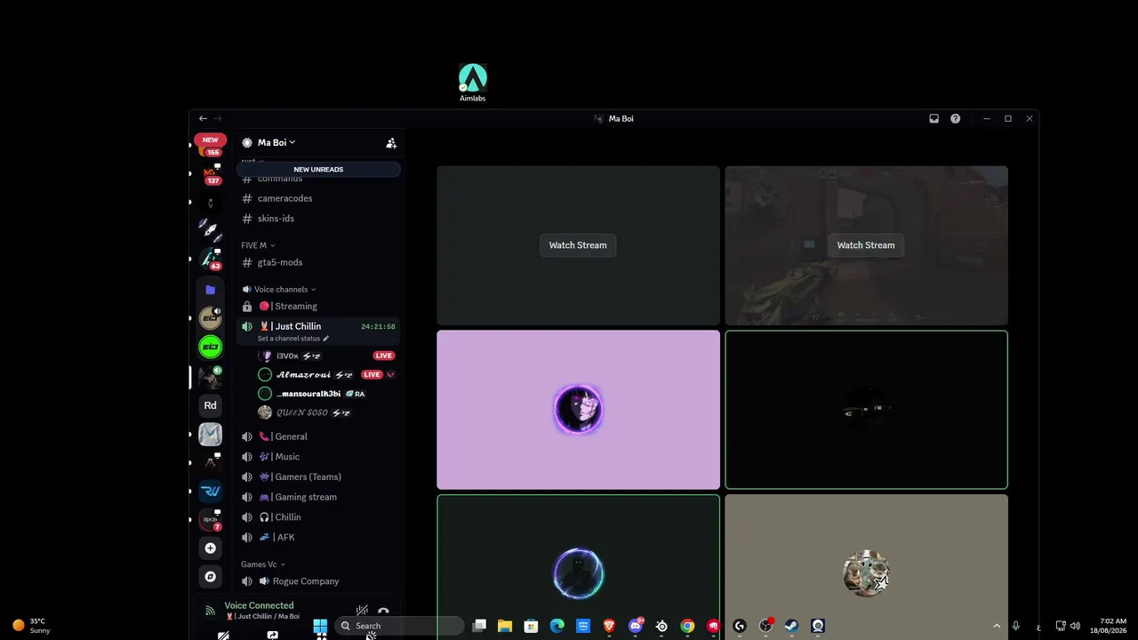The width and height of the screenshot is (1138, 640).
Task: Focus the purple-background participant tile
Action: pos(578,410)
